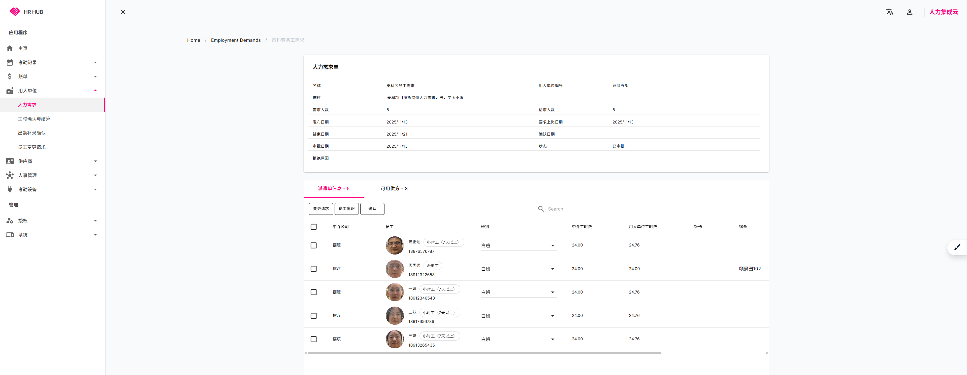The height and width of the screenshot is (375, 967).
Task: Select the checkbox for 三妹 row
Action: tap(313, 339)
